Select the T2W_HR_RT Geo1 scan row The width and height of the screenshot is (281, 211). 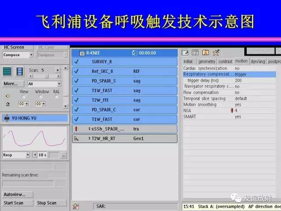point(125,138)
